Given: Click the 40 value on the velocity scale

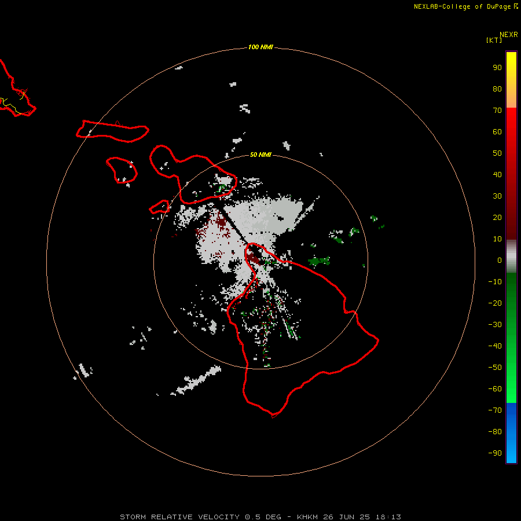Looking at the screenshot, I should coord(497,174).
